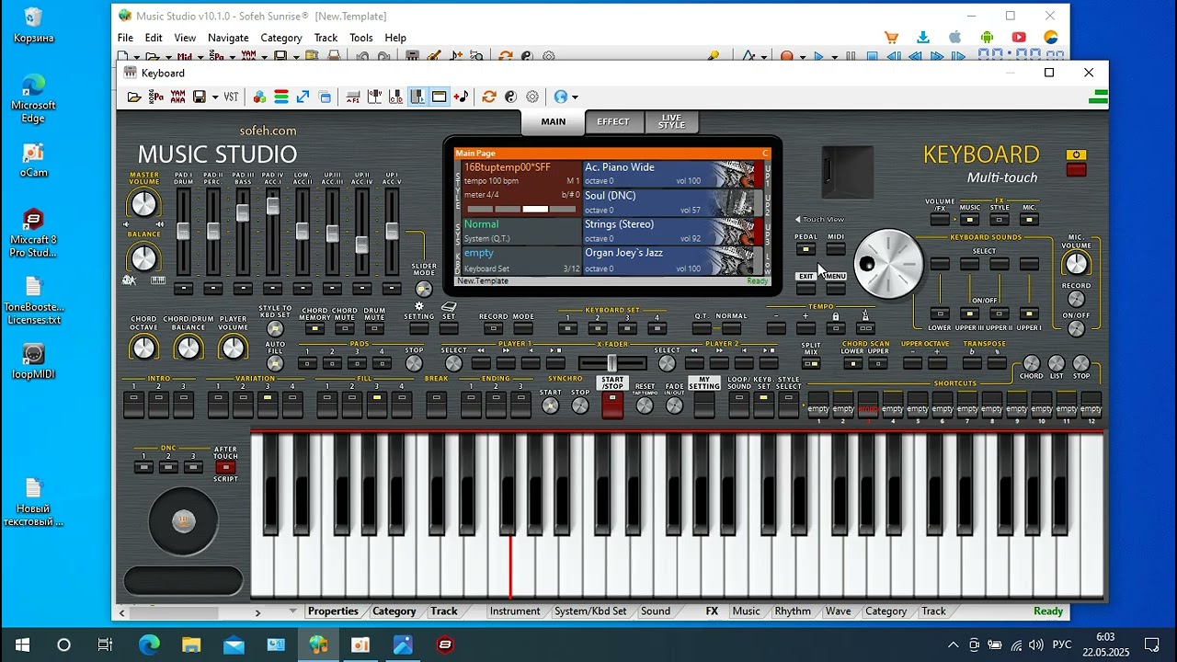Click the floppy disk save icon in Keyboard toolbar

click(x=200, y=97)
